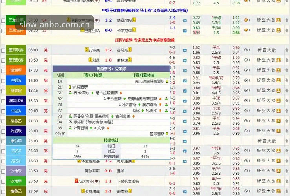The image size is (290, 196).
Task: Open 亚 odds link in 中超A 18:00 row
Action: point(264,80)
